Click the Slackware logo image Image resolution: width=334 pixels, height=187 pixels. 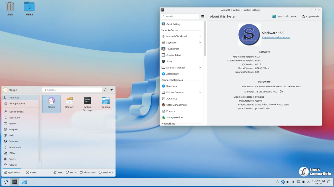pos(249,35)
